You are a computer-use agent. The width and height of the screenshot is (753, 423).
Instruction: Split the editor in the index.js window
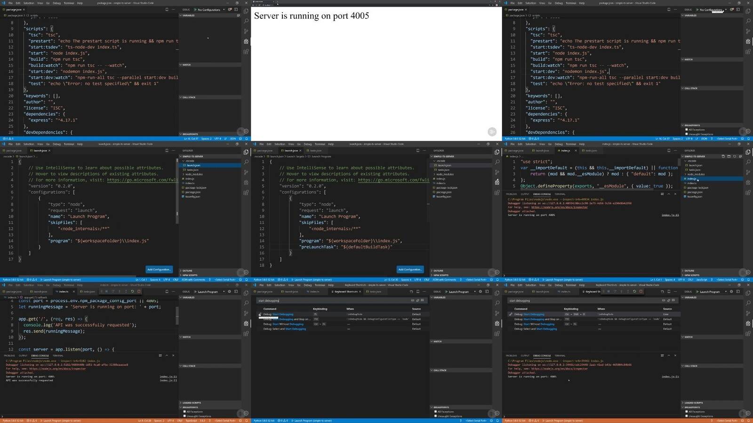click(x=669, y=151)
